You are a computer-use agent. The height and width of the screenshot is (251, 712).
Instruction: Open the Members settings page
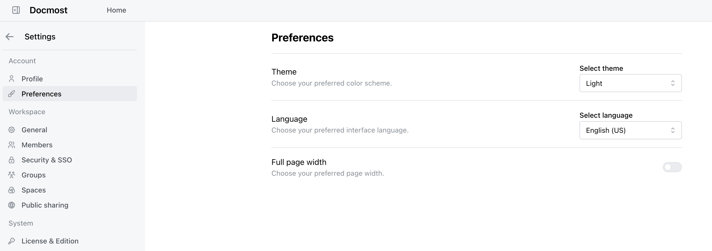click(37, 145)
